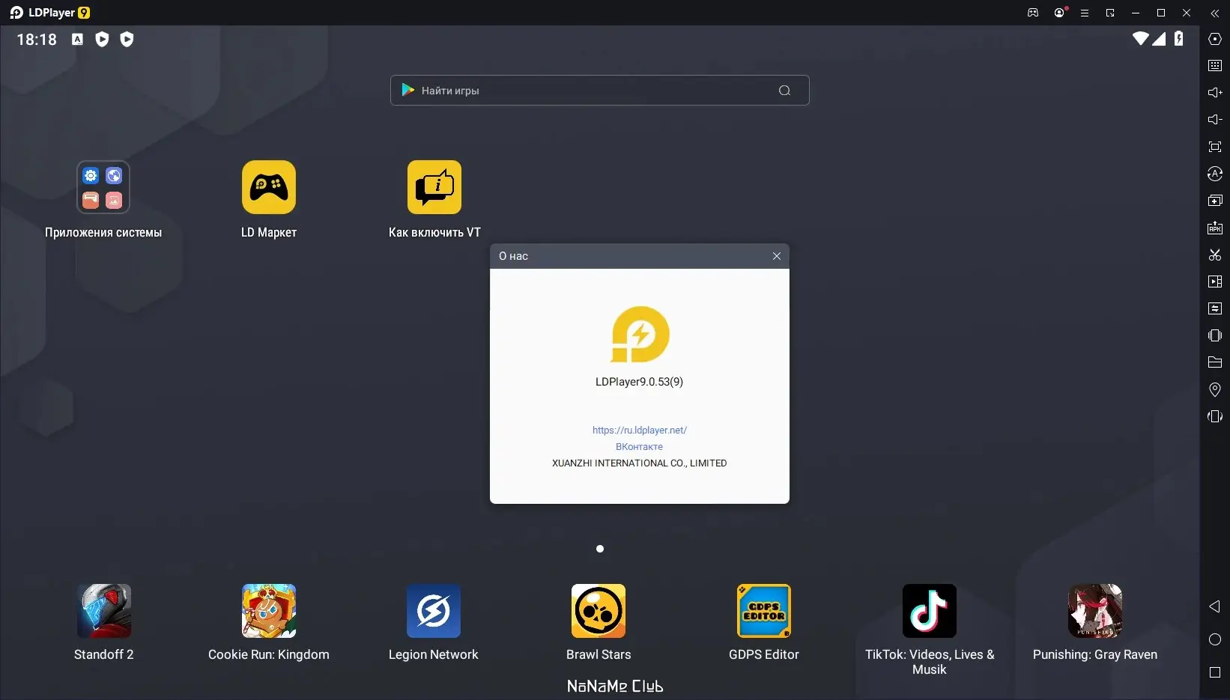Screen dimensions: 1230x700
Task: Open LDPlayer settings hexagon icon in sidebar
Action: tap(1215, 39)
